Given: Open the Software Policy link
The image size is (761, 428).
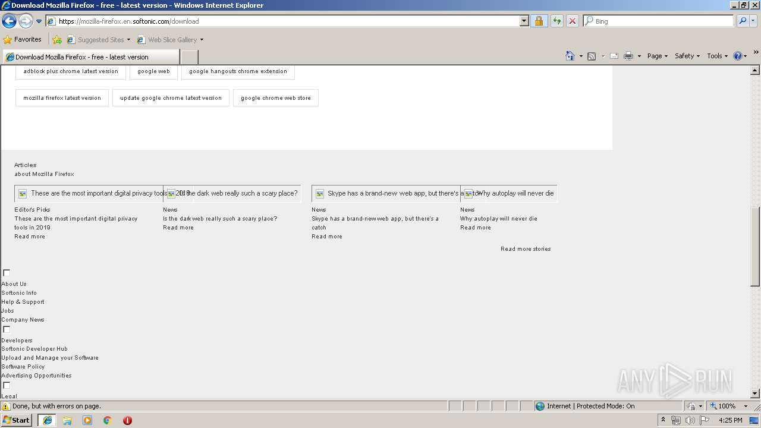Looking at the screenshot, I should point(23,367).
